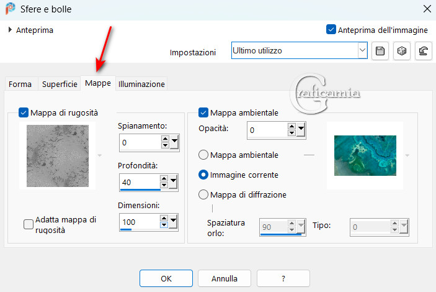
Task: Open the Spaziatura orlo dropdown arrow
Action: coord(301,227)
